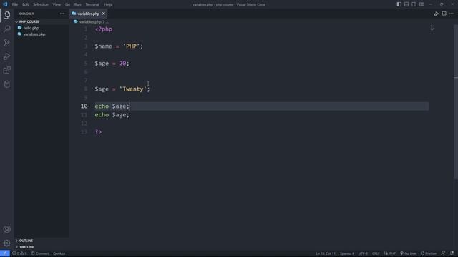Click the variables.php breadcrumb
The width and height of the screenshot is (458, 257).
coord(90,22)
